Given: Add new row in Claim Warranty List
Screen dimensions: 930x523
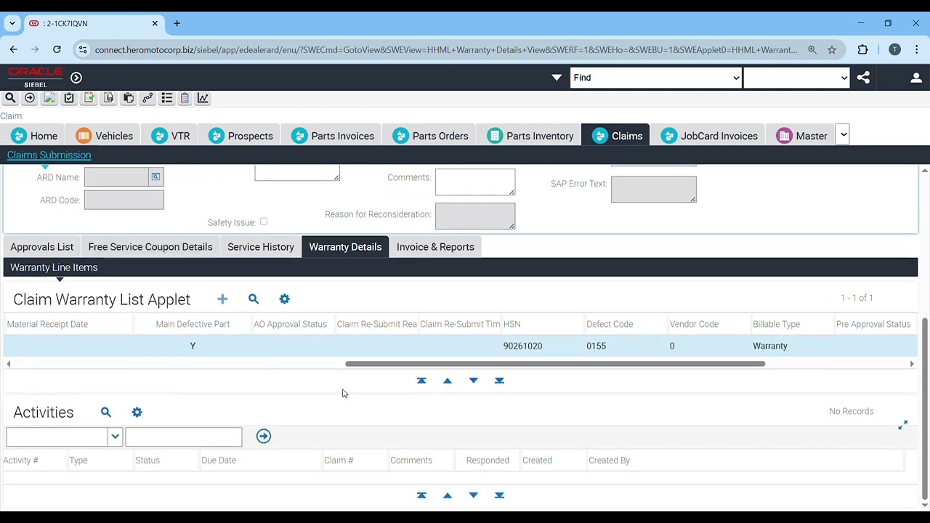Looking at the screenshot, I should pyautogui.click(x=222, y=299).
